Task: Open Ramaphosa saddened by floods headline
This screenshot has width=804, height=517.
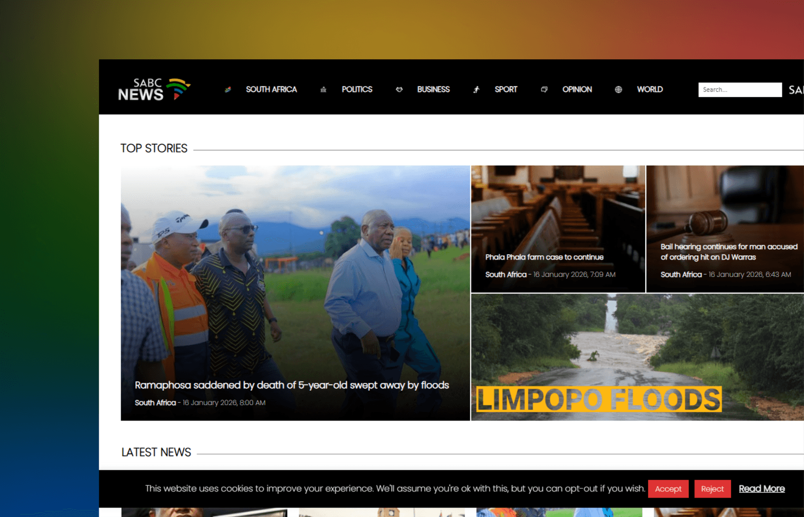Action: click(291, 385)
